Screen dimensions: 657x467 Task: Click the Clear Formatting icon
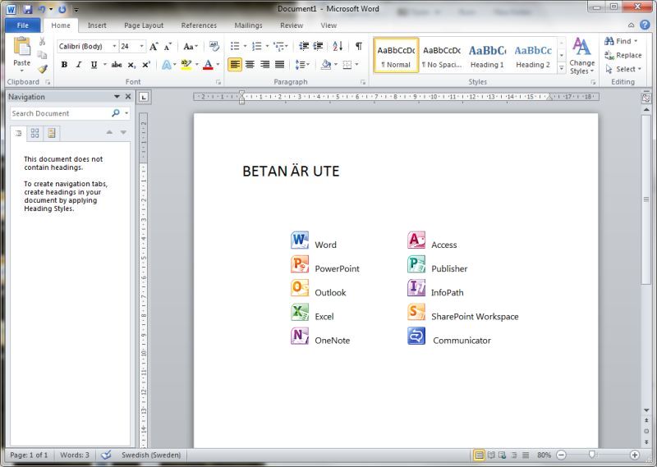point(214,47)
